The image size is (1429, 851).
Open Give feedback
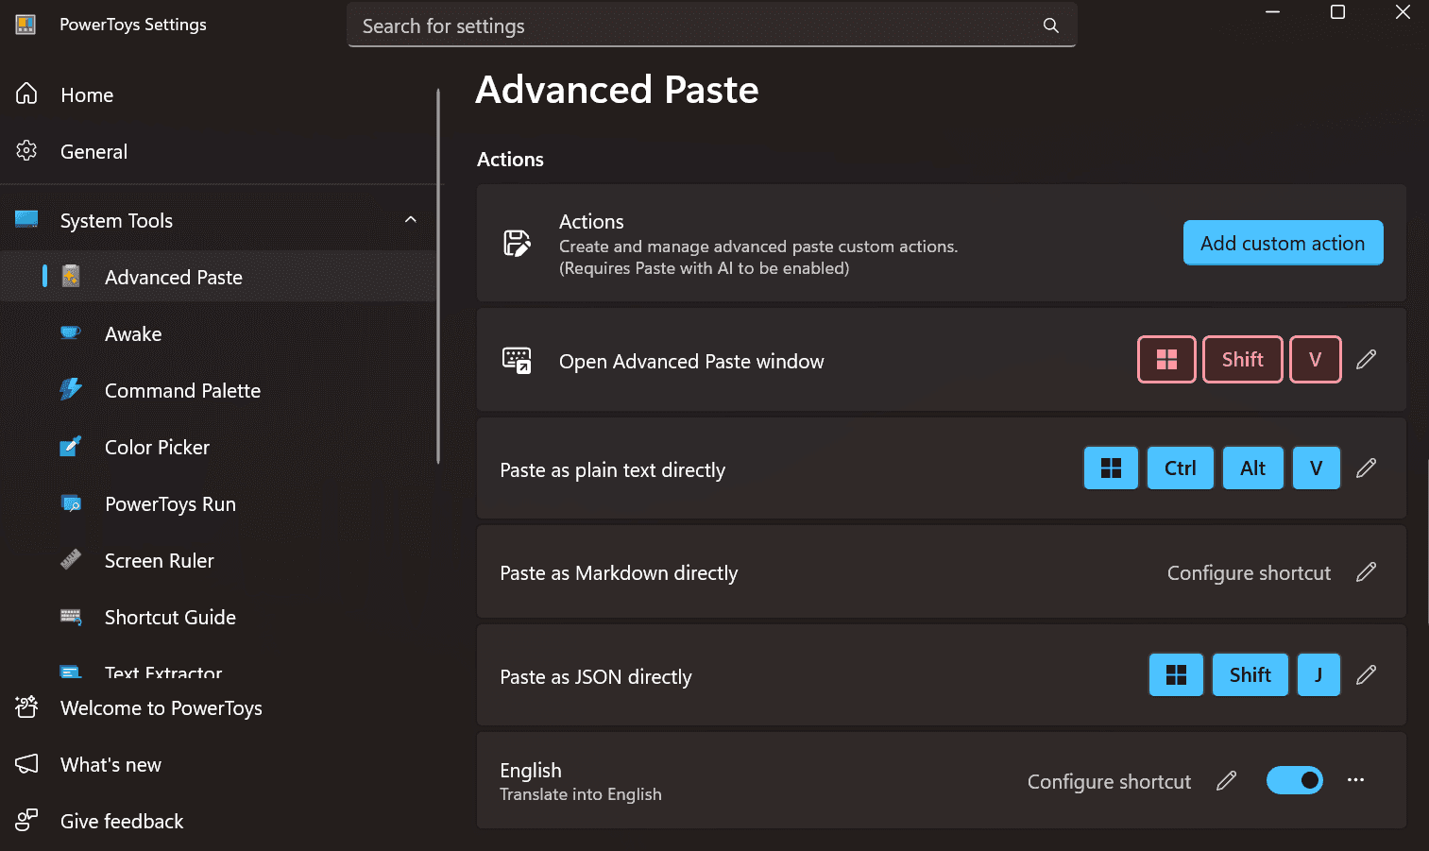[x=122, y=822]
